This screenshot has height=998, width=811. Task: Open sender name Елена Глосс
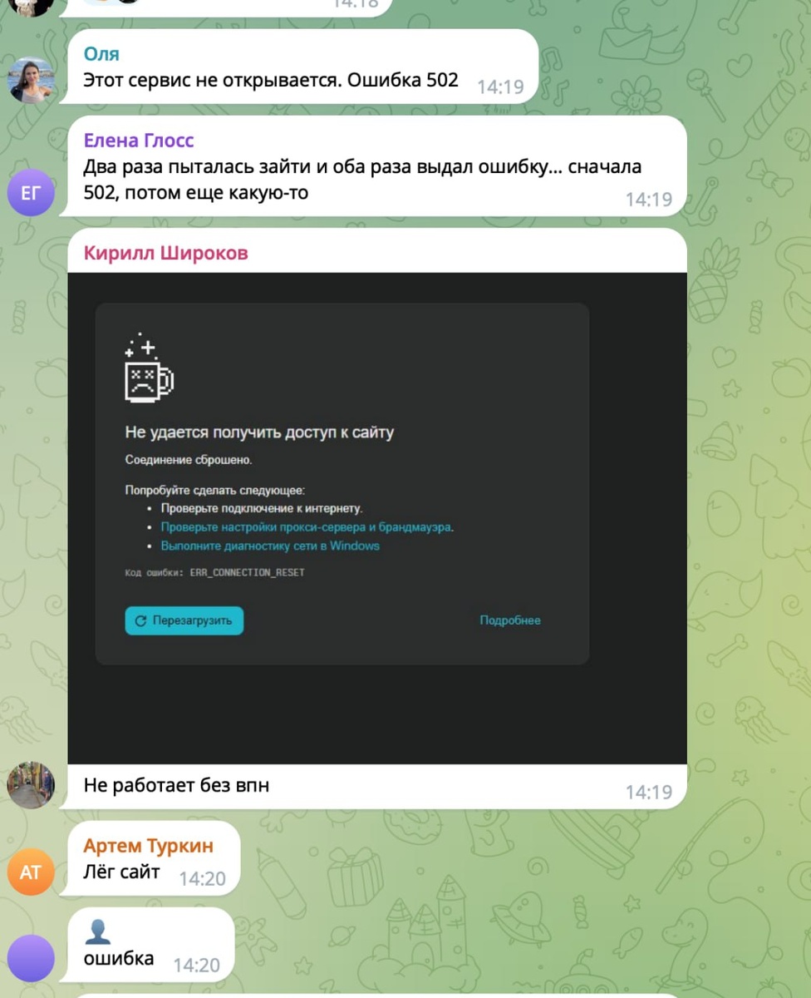point(139,140)
